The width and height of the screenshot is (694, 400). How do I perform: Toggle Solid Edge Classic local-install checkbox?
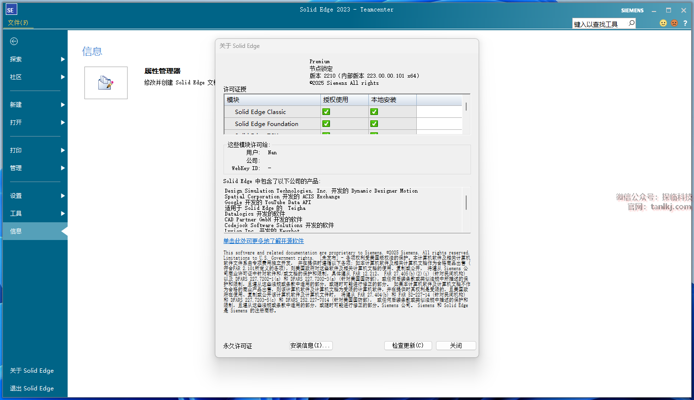[374, 112]
